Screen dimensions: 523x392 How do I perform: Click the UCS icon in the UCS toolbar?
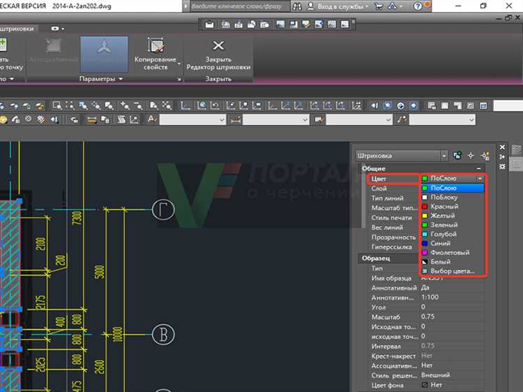[185, 106]
